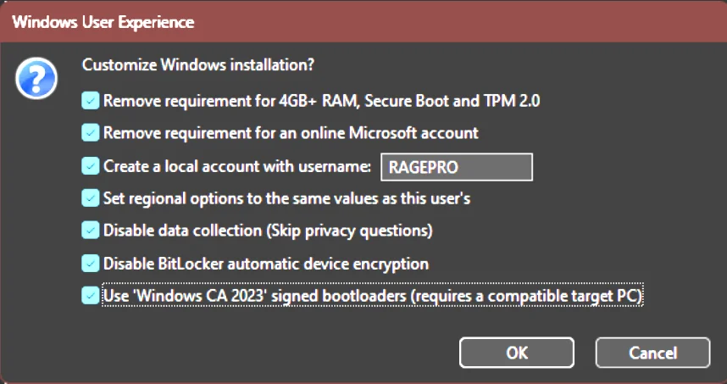
Task: Click the 'Create a local account with username' label
Action: click(237, 166)
